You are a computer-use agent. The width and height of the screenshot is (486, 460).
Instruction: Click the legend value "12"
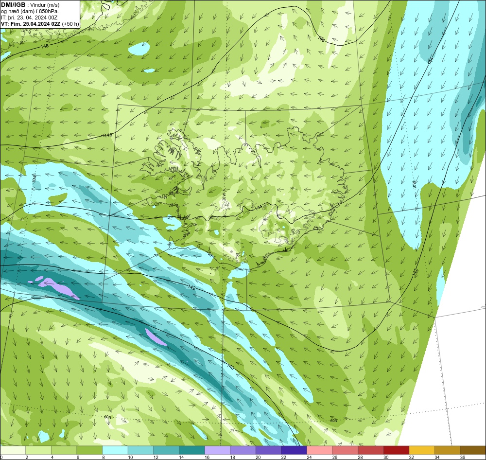tap(156, 457)
